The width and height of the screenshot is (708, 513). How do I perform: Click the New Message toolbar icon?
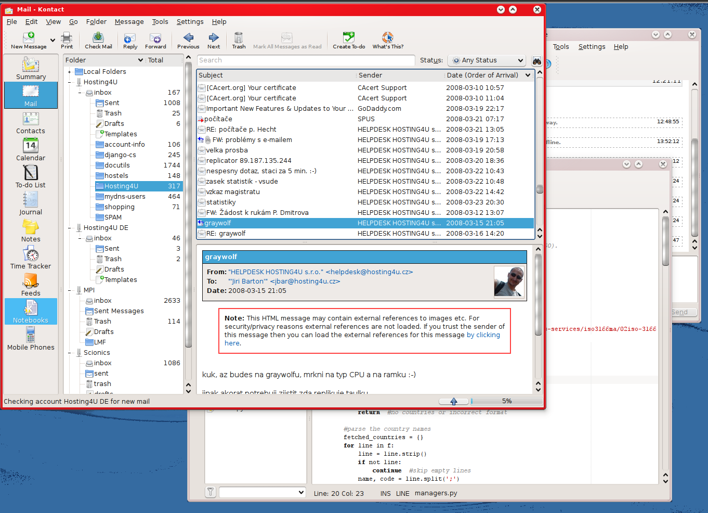point(29,37)
